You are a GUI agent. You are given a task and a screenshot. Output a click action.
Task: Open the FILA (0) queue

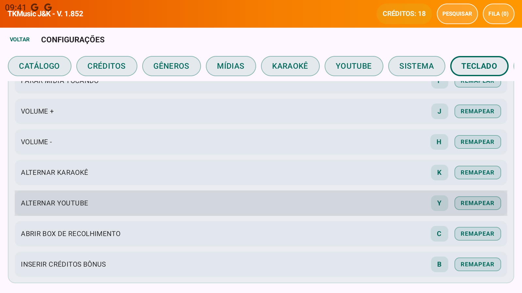click(499, 14)
